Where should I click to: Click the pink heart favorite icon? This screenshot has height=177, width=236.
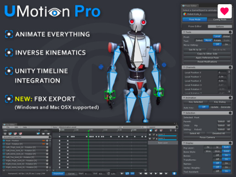224,11
